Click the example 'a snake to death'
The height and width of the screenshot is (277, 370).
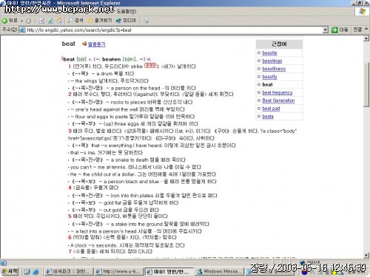tap(130, 160)
